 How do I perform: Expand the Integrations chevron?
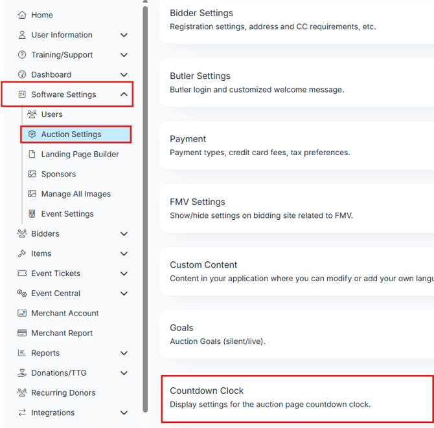pyautogui.click(x=124, y=412)
